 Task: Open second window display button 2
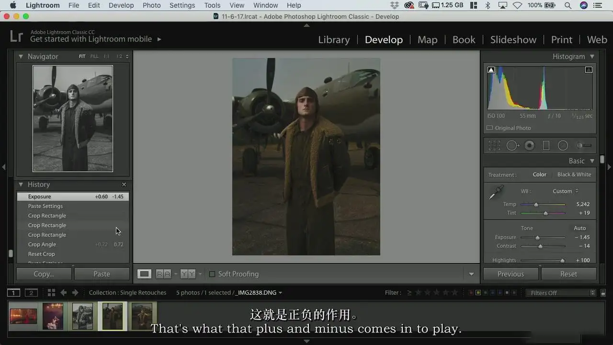[x=31, y=293]
